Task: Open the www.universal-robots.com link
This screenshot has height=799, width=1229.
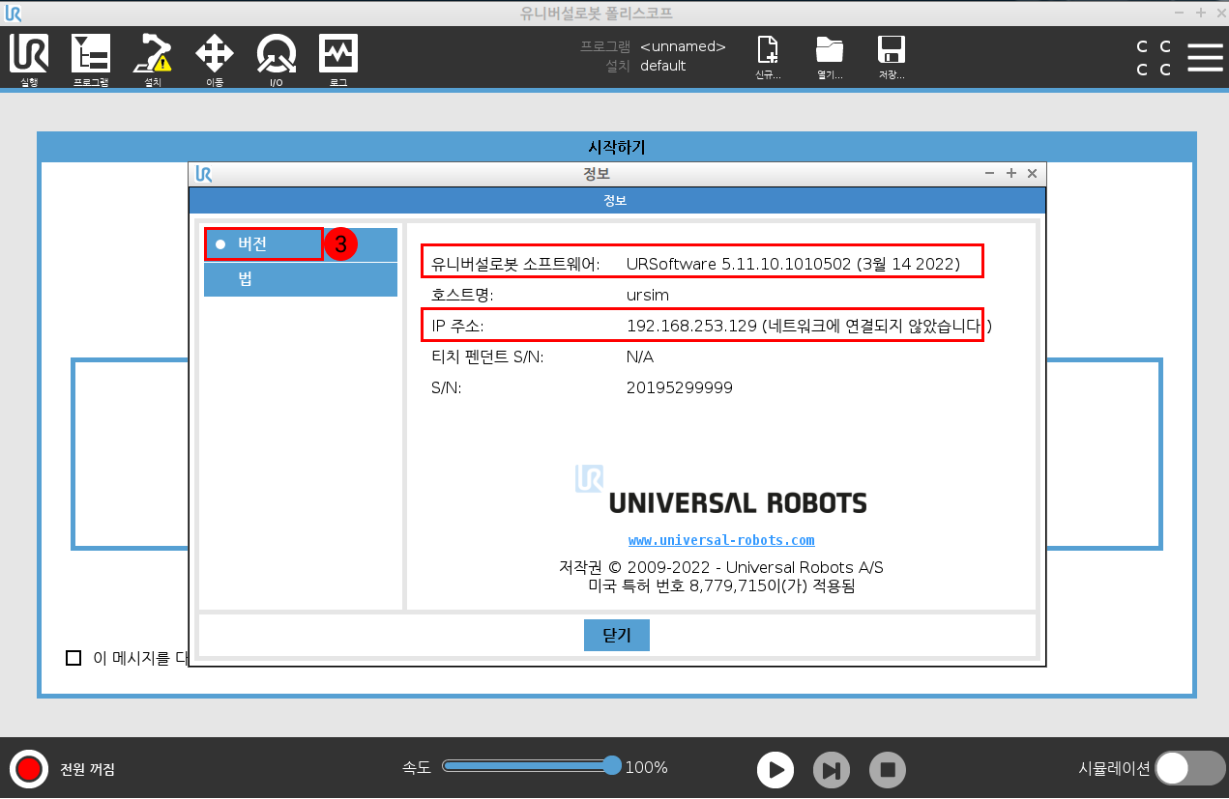Action: click(x=721, y=540)
